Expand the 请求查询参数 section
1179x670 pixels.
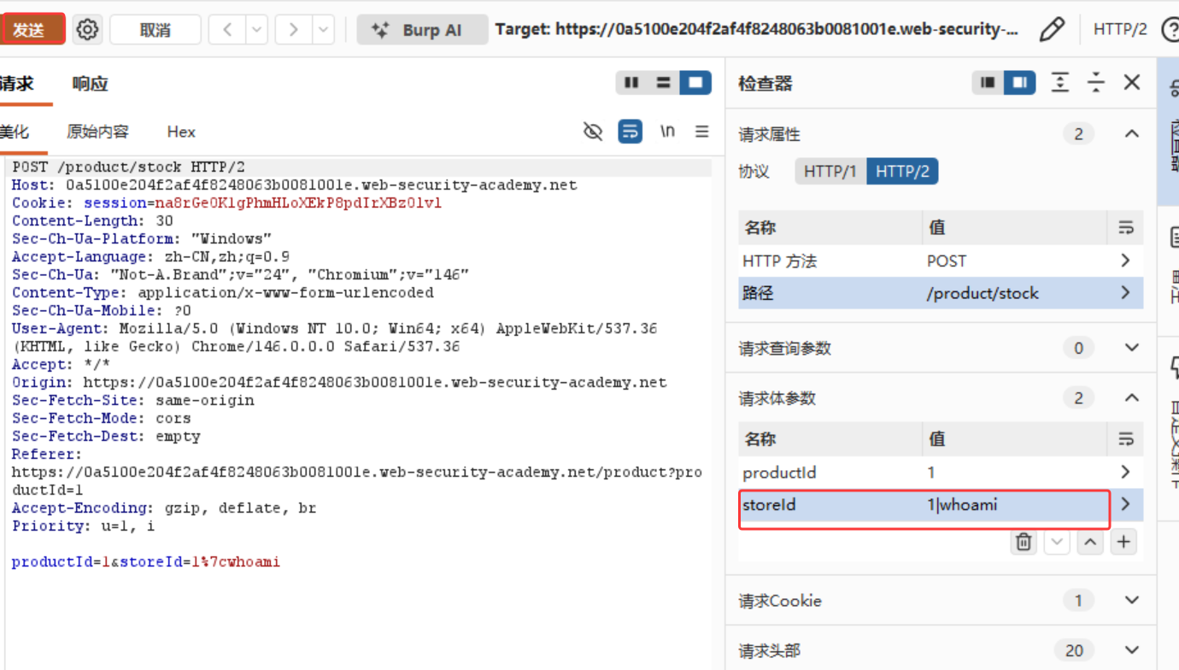pos(1132,348)
